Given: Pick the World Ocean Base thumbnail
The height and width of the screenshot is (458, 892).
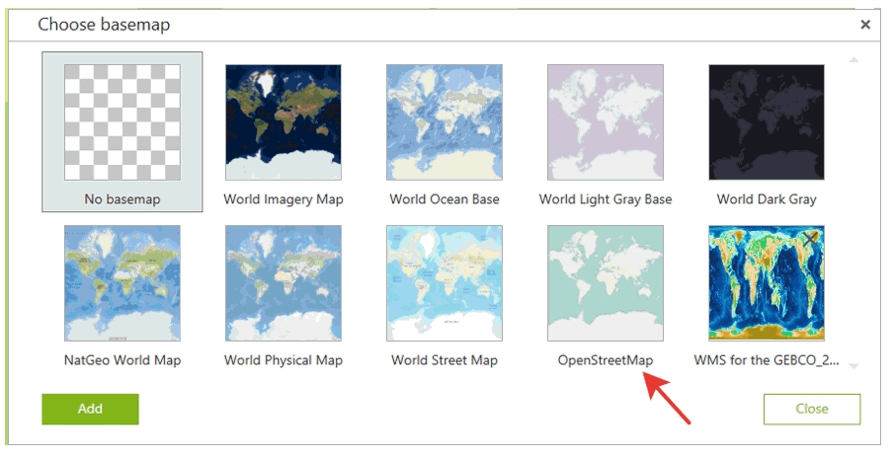Looking at the screenshot, I should tap(445, 122).
